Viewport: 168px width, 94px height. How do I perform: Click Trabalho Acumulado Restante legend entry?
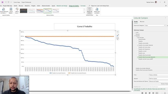pyautogui.click(x=57, y=73)
